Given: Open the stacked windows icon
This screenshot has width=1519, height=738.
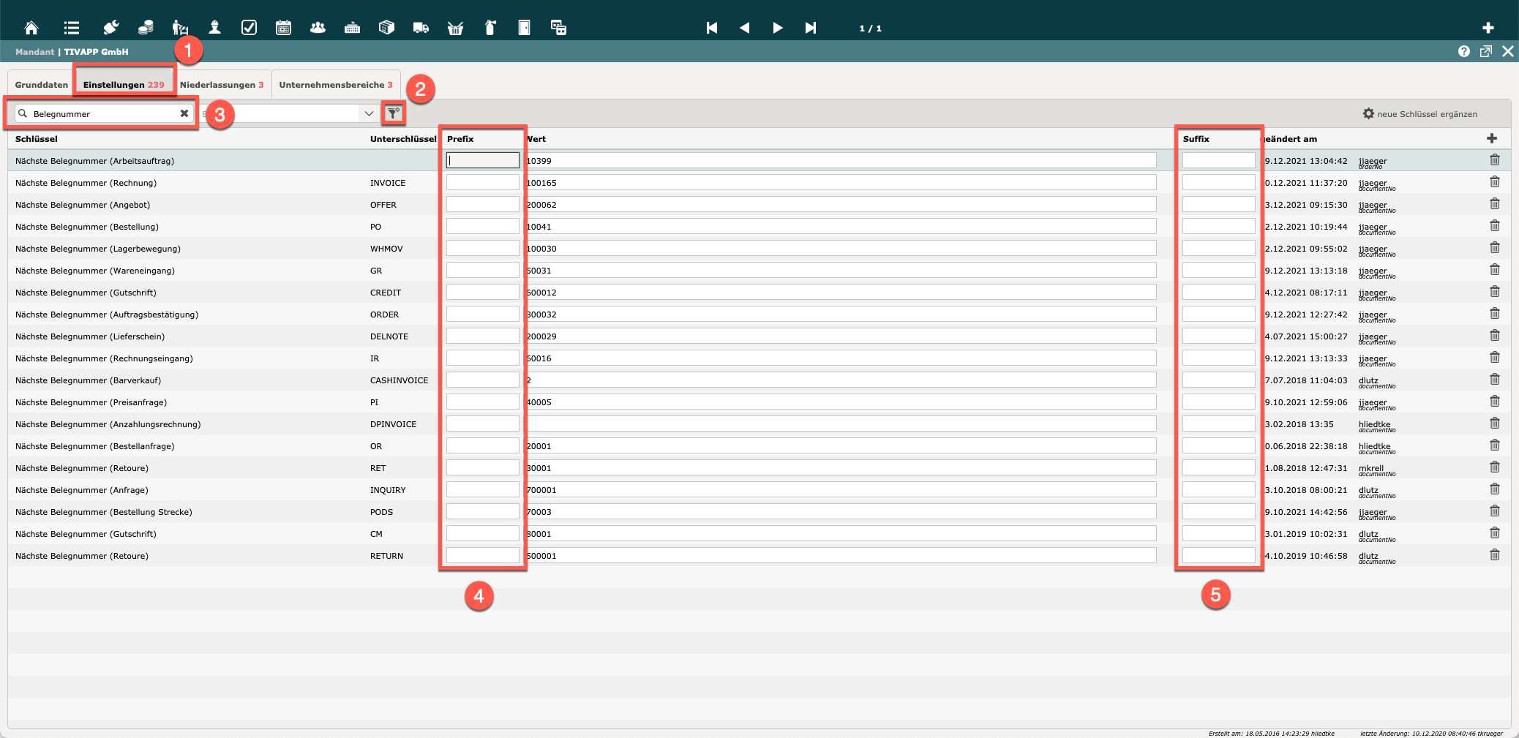Looking at the screenshot, I should (x=558, y=28).
